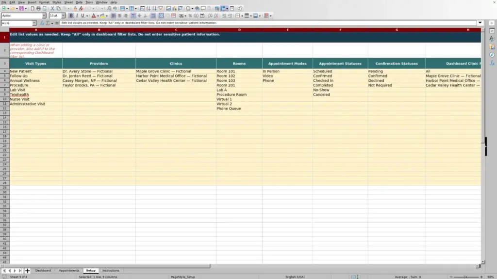Click the Sort Descending icon
Image resolution: width=497 pixels, height=279 pixels.
coord(154,9)
